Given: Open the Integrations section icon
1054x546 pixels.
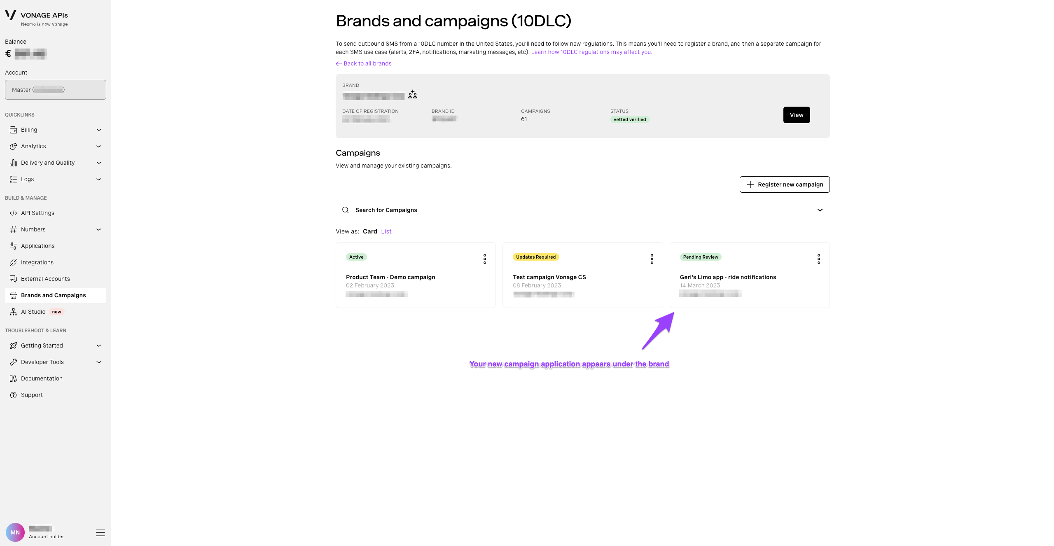Looking at the screenshot, I should tap(13, 262).
